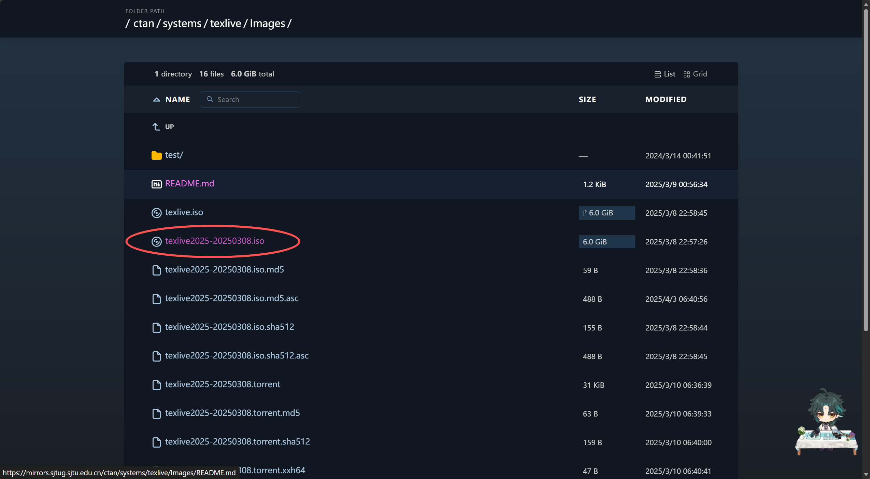Image resolution: width=870 pixels, height=479 pixels.
Task: Click the page scrollbar on the right
Action: point(866,171)
